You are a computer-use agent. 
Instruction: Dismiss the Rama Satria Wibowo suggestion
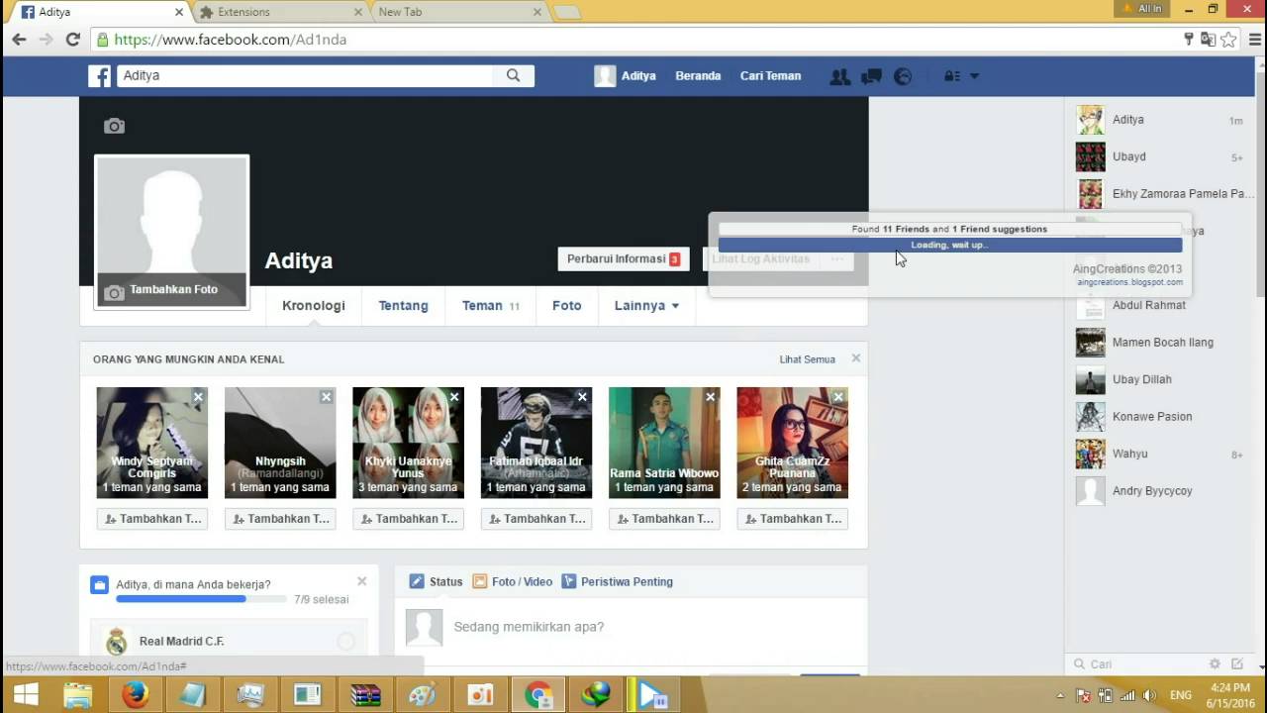[710, 397]
